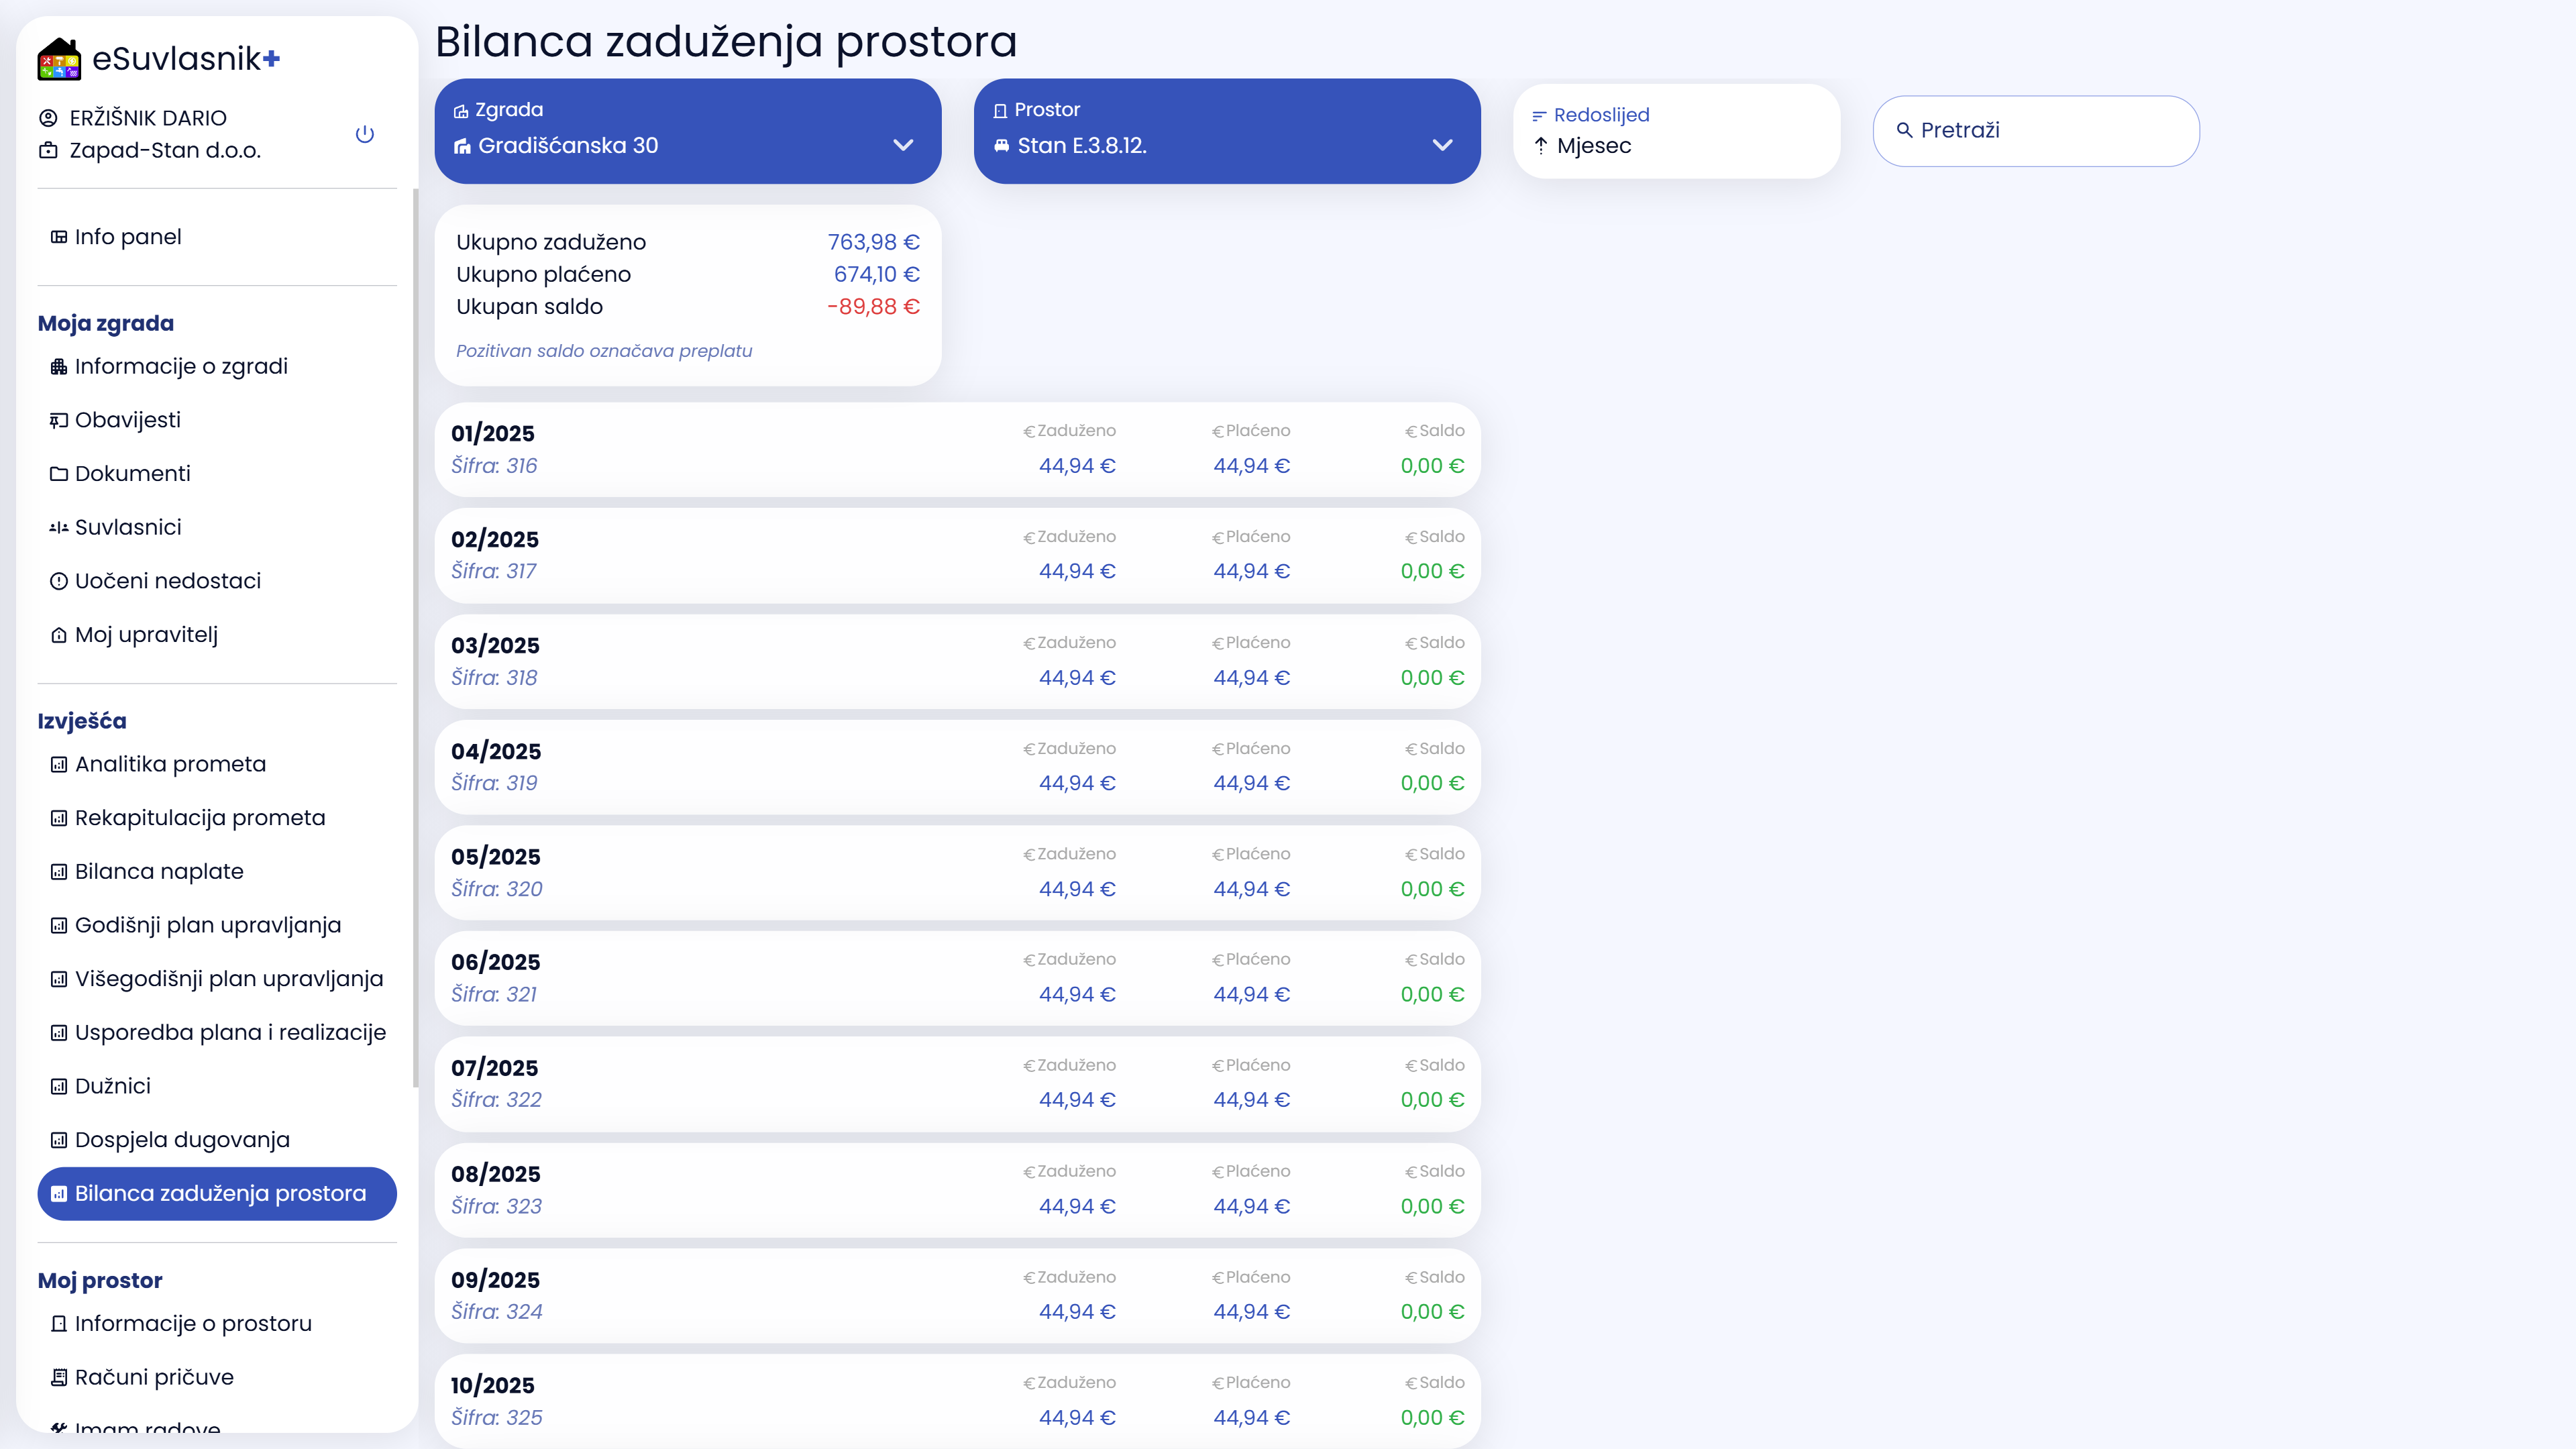
Task: Select Suvlasnici from sidebar
Action: coord(217,527)
